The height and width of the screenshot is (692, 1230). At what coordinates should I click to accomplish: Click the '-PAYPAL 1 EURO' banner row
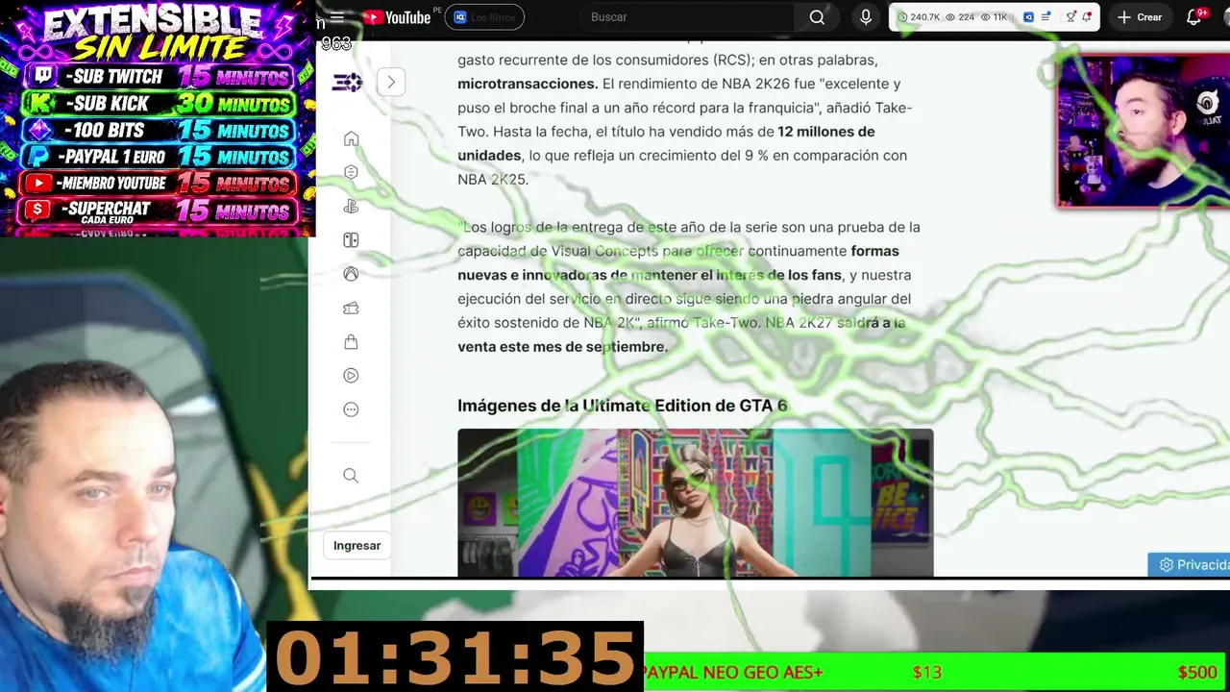160,156
